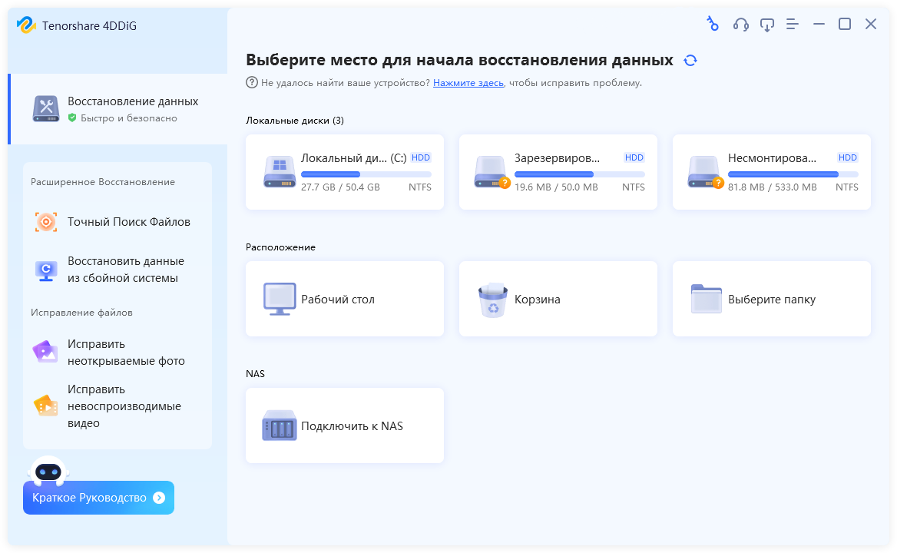This screenshot has height=553, width=897.
Task: Click the C: drive usage progress bar
Action: (x=366, y=174)
